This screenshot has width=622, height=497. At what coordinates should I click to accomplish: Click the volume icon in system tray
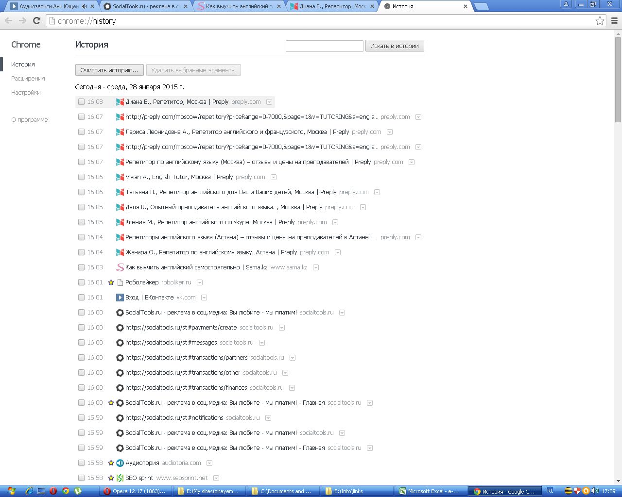pyautogui.click(x=594, y=491)
